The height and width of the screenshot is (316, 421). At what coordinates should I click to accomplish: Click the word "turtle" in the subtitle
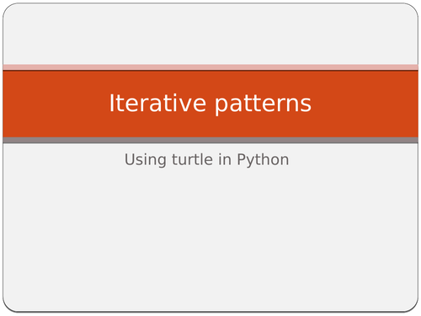point(193,159)
